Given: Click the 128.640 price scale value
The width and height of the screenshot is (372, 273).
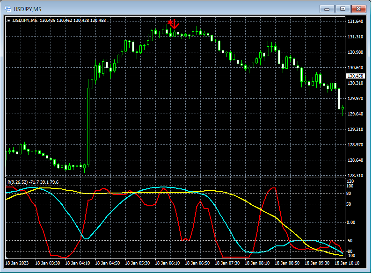Looking at the screenshot, I should tap(355, 160).
